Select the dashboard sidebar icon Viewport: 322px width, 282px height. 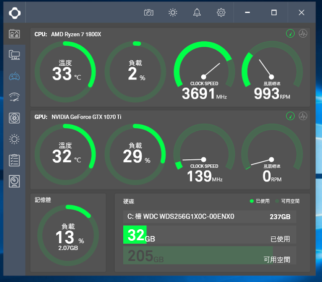(15, 34)
